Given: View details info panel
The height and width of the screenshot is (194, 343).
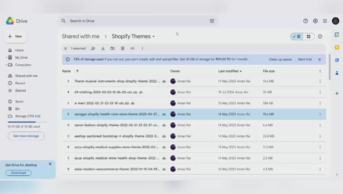Looking at the screenshot, I should (320, 36).
